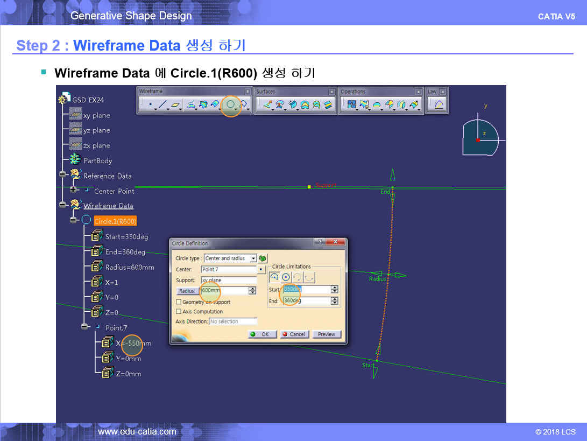Click the part arc circle limitation icon
Image resolution: width=587 pixels, height=441 pixels.
click(x=274, y=277)
